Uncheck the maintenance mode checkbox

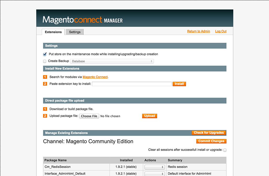pyautogui.click(x=45, y=54)
